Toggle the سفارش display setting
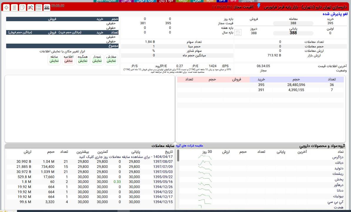This screenshot has height=212, width=351. (111, 61)
